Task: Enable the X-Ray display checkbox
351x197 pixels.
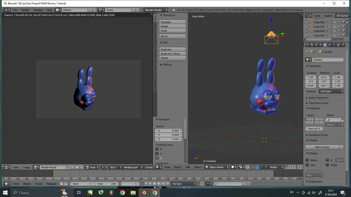Action: click(x=327, y=165)
